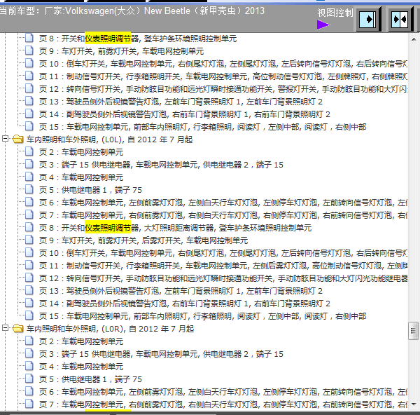Click page icon of 页 13 inside LOL folder
420x415 pixels.
[29, 290]
